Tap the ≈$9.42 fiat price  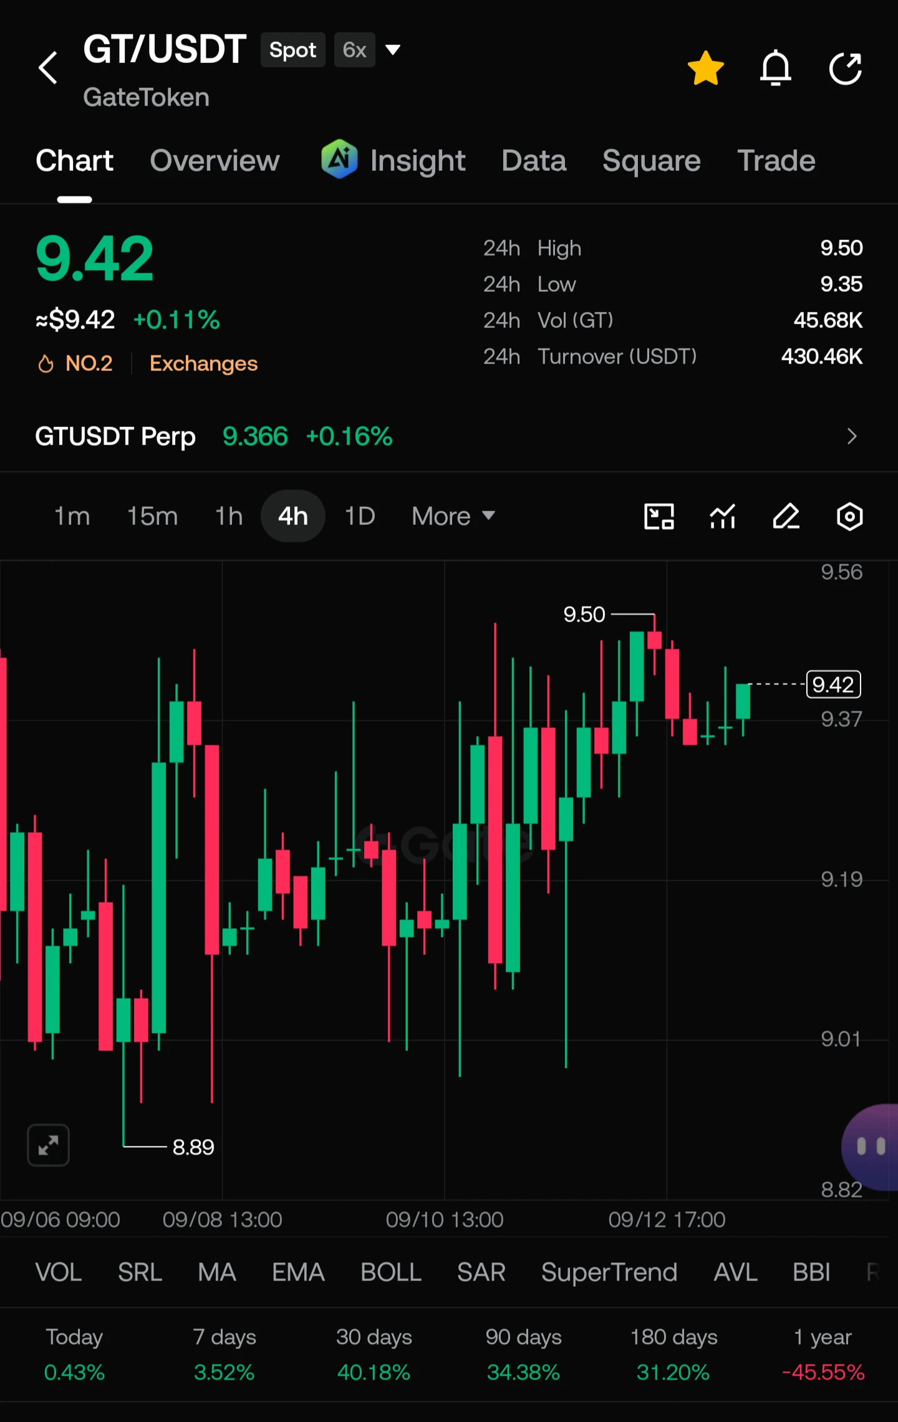(x=75, y=320)
